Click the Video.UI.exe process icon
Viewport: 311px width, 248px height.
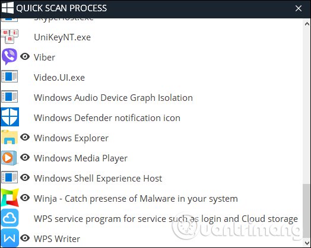9,77
